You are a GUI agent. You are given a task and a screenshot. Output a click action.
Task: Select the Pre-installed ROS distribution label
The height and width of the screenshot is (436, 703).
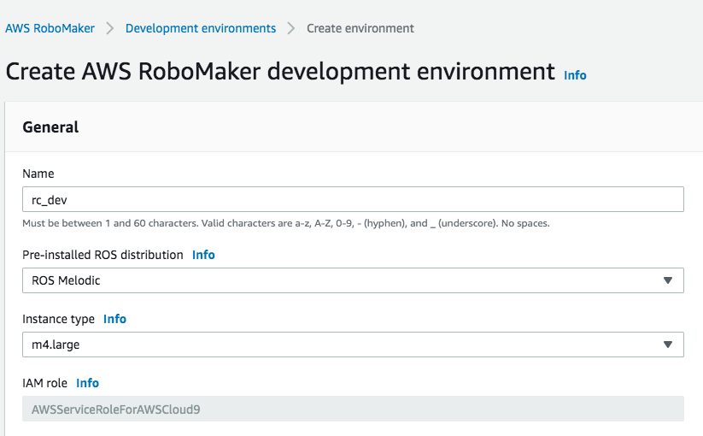(x=103, y=255)
